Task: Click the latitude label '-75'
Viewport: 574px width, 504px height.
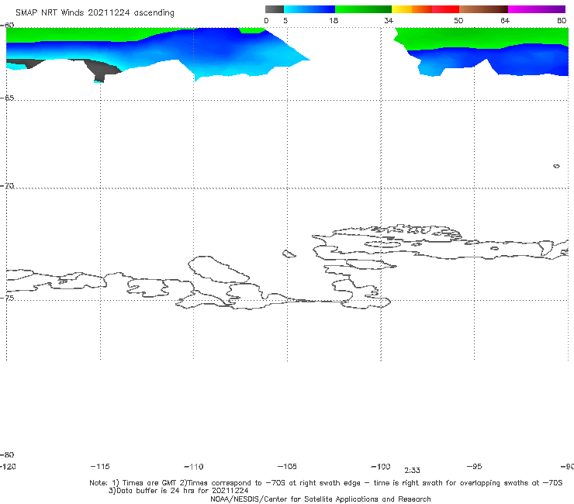Action: (7, 298)
